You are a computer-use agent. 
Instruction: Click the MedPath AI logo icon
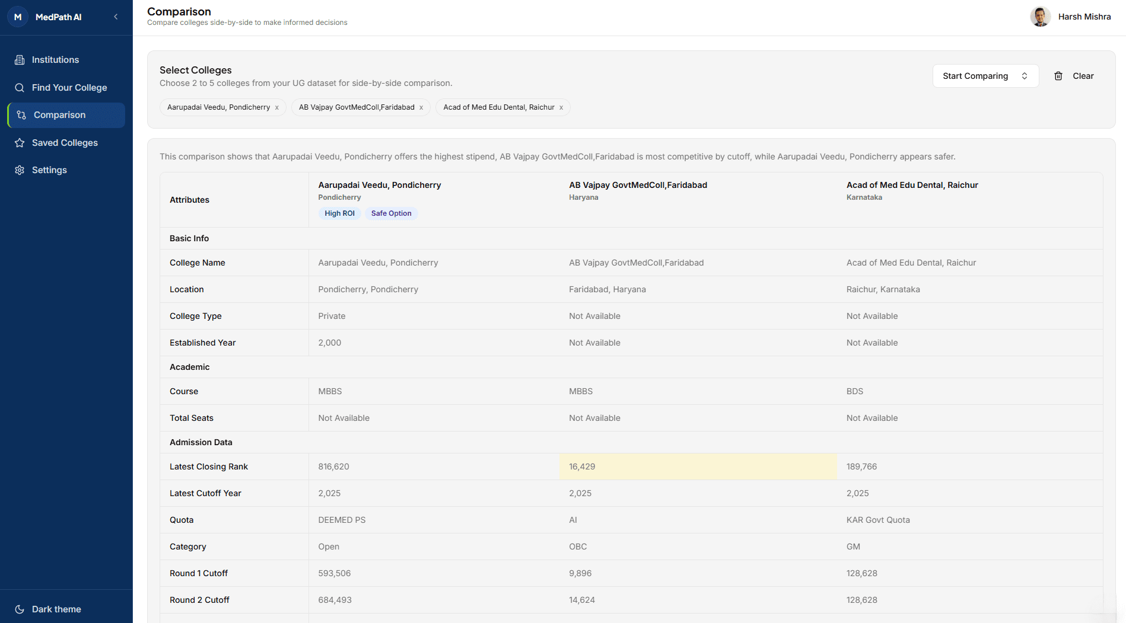(18, 17)
